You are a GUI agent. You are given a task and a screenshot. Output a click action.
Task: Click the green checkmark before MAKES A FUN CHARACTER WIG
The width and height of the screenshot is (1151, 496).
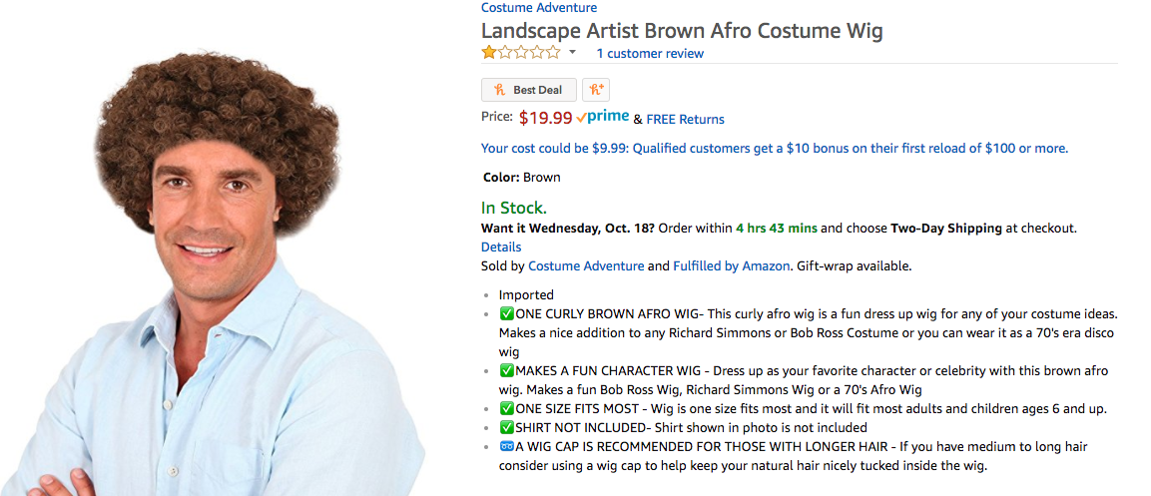click(506, 370)
